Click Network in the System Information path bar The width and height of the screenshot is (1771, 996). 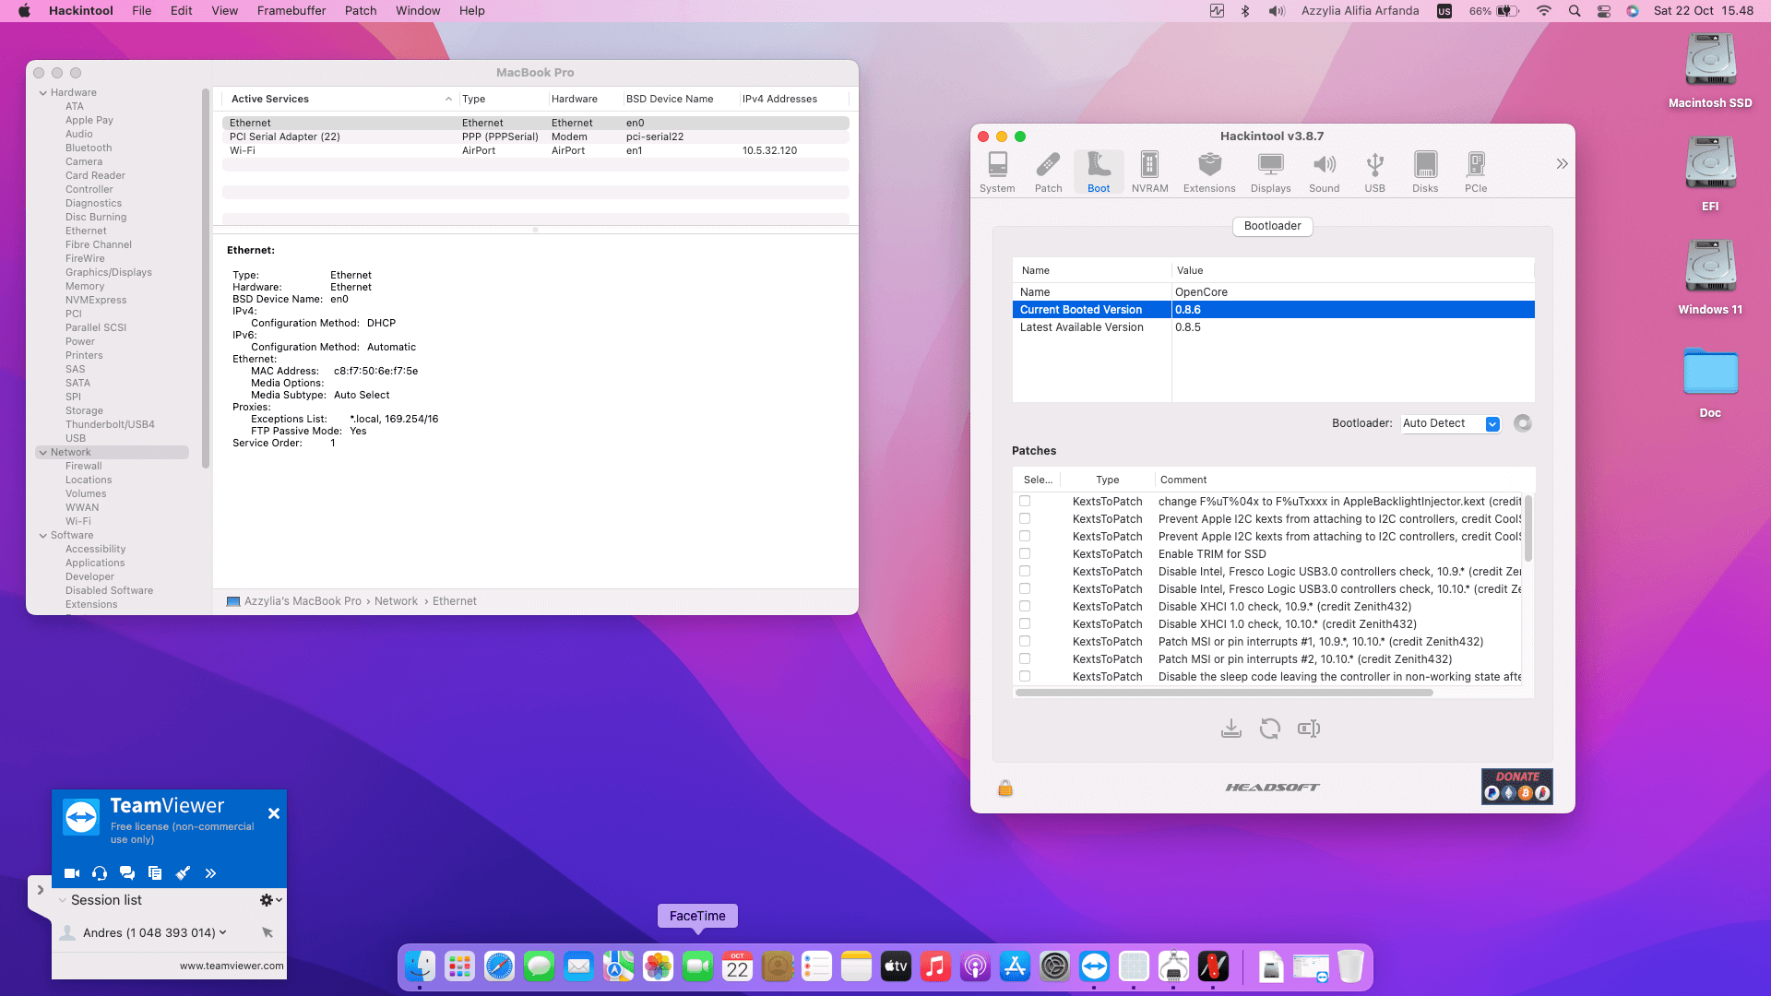(x=396, y=601)
